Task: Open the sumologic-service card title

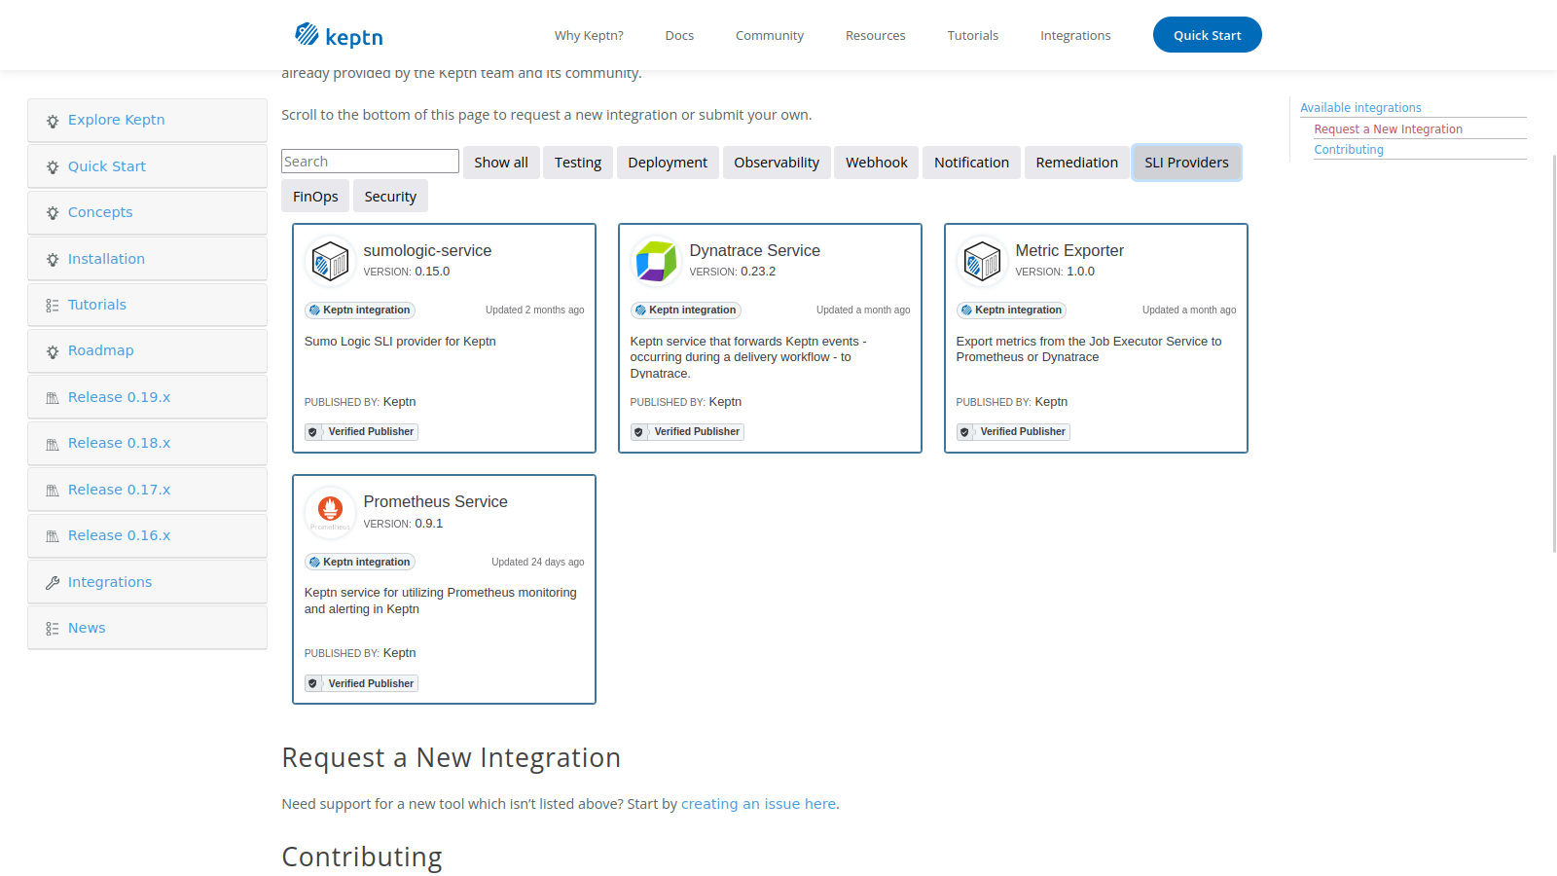Action: [x=427, y=251]
